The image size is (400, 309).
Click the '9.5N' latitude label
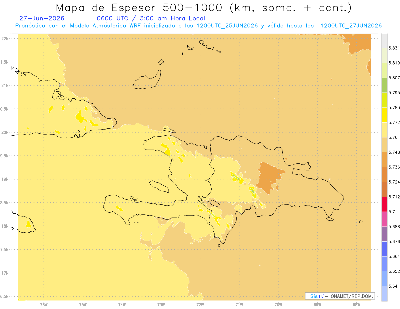point(5,156)
